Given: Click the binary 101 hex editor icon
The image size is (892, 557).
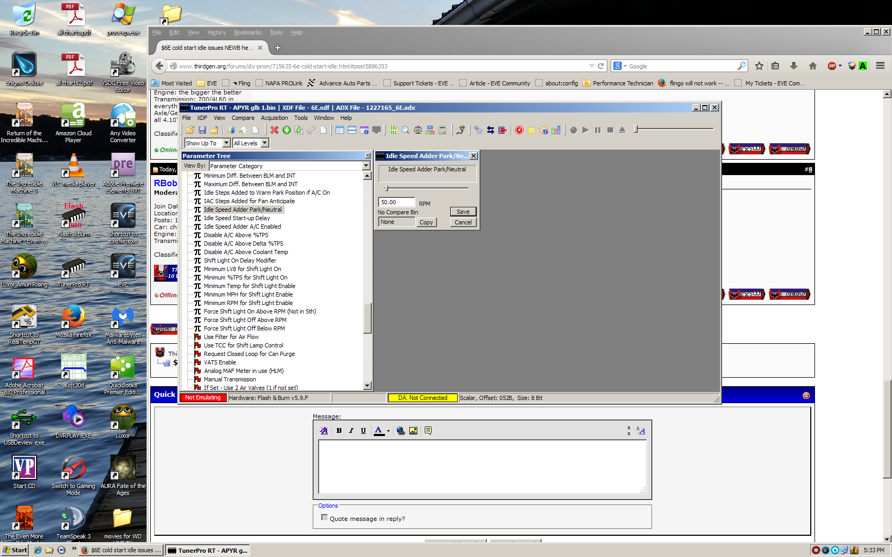Looking at the screenshot, I should click(393, 130).
